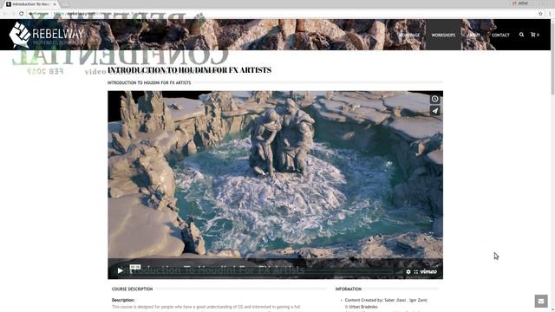Open the shopping cart icon

coord(533,35)
